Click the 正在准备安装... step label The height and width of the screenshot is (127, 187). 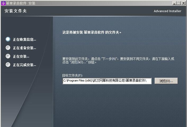pos(24,48)
